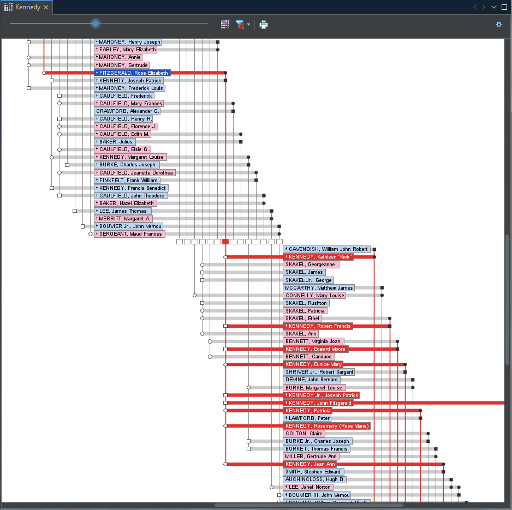Select CAULFIELD, Jeanette Dorothea
The image size is (512, 510).
(135, 172)
